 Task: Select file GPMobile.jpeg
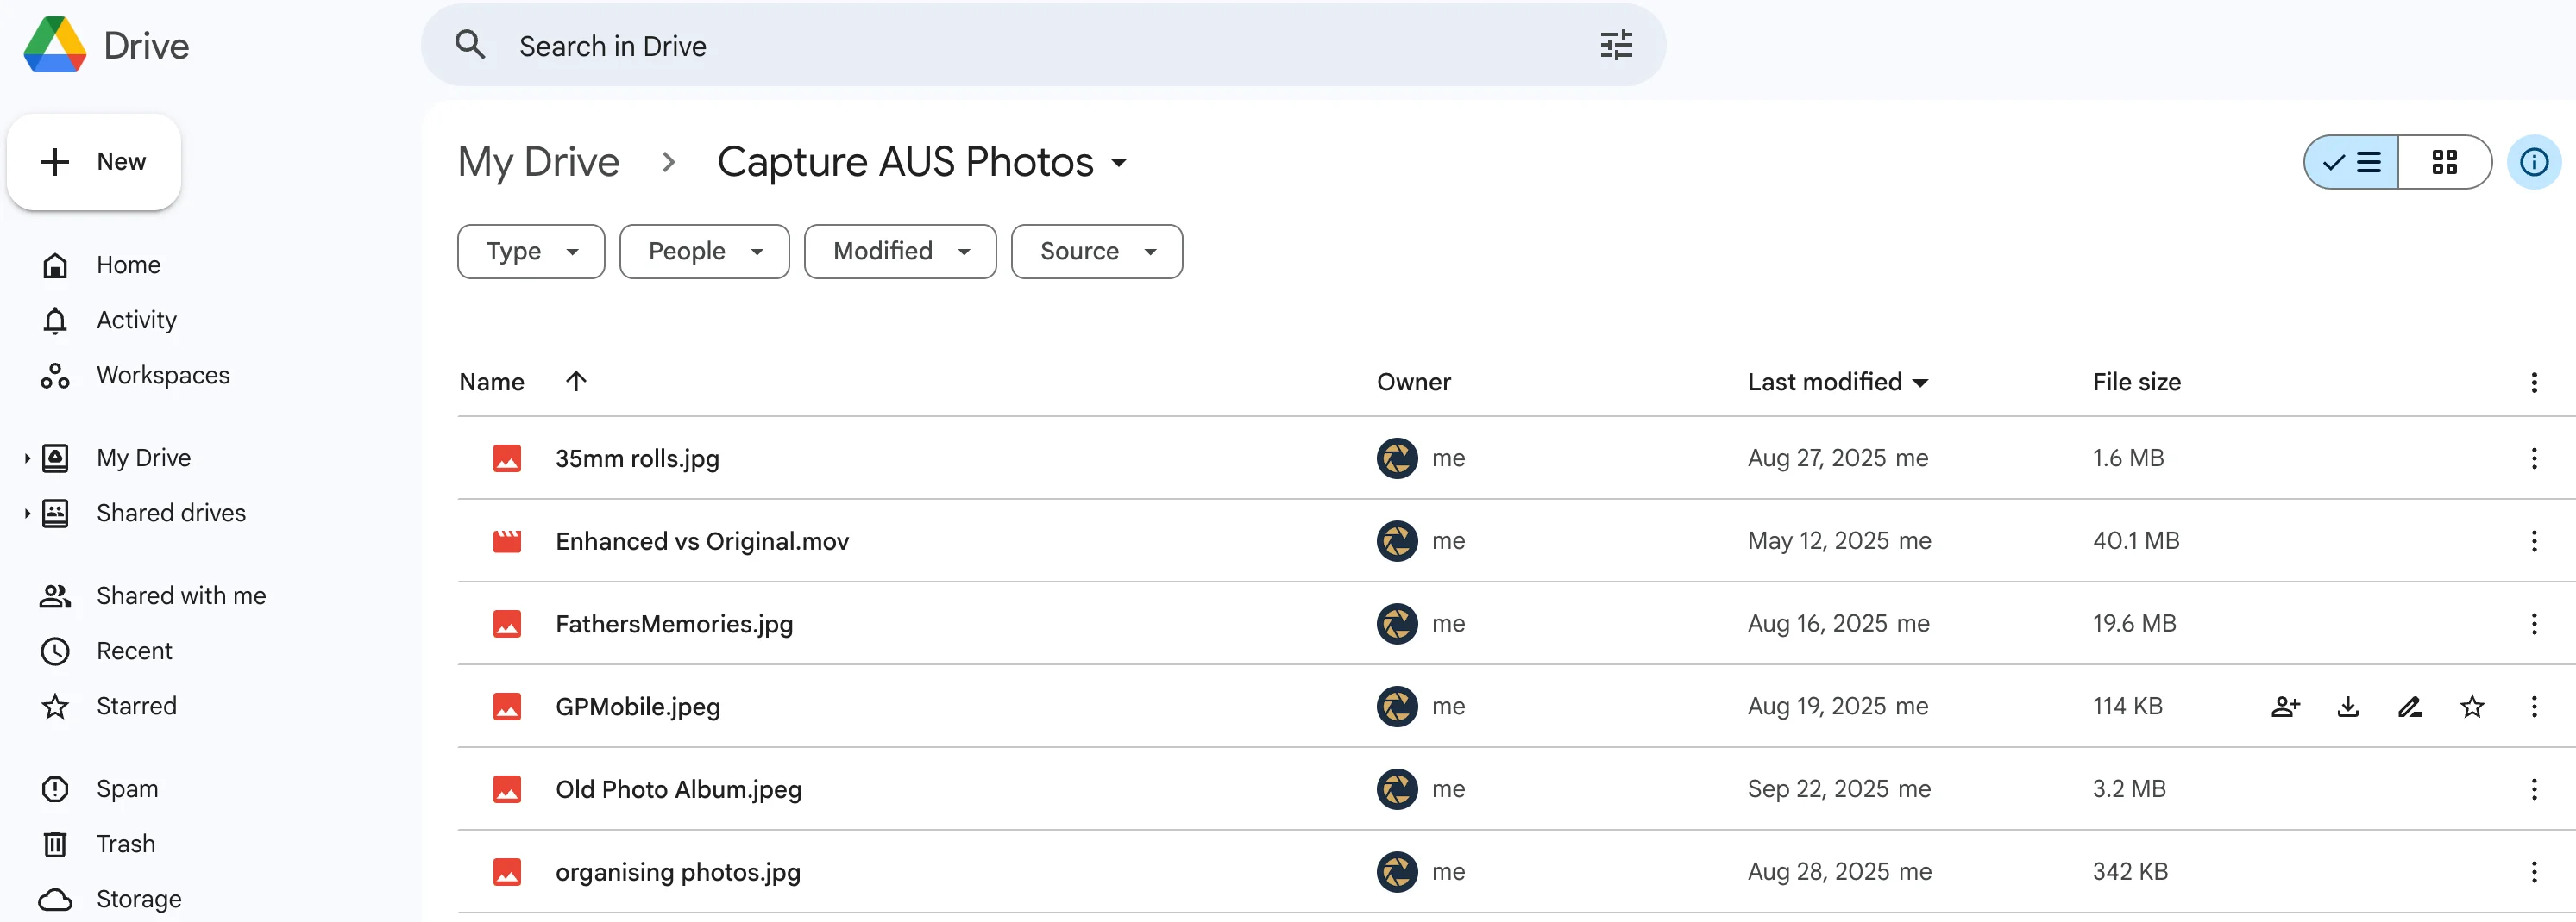coord(638,707)
